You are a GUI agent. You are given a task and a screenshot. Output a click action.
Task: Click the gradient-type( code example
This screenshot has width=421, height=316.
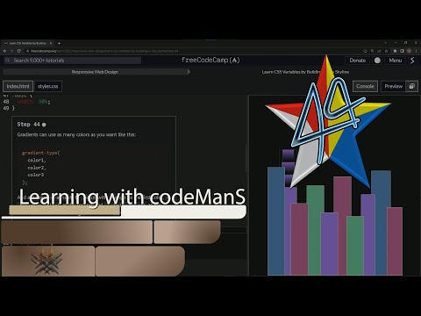(41, 153)
